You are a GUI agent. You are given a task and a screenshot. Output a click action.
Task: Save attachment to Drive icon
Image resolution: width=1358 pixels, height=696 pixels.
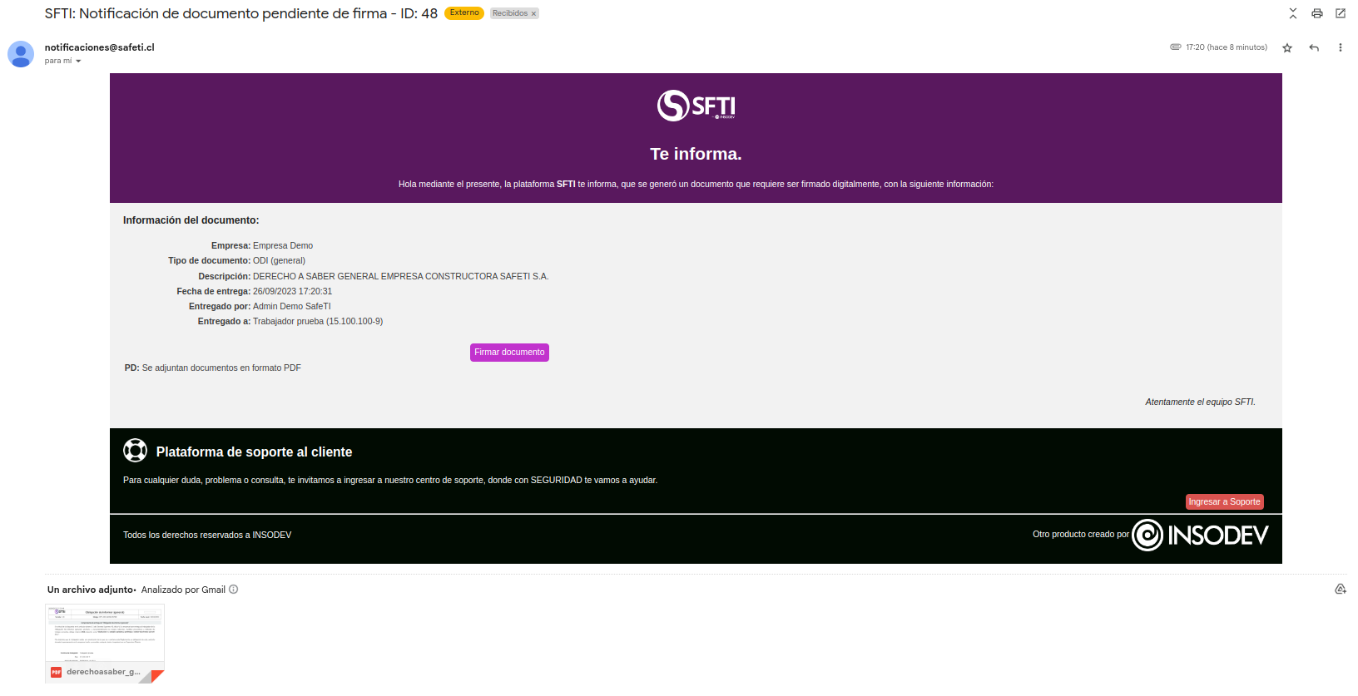point(1341,589)
